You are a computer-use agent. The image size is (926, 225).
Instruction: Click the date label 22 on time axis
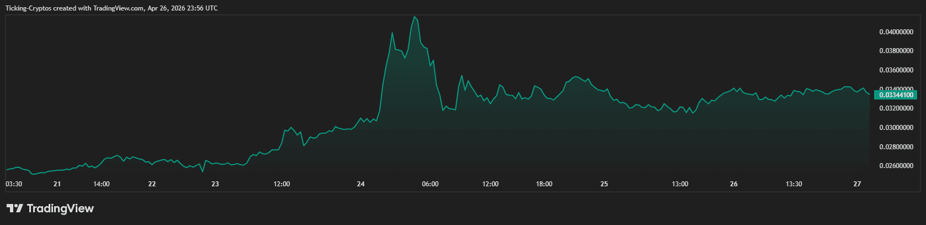(x=152, y=184)
